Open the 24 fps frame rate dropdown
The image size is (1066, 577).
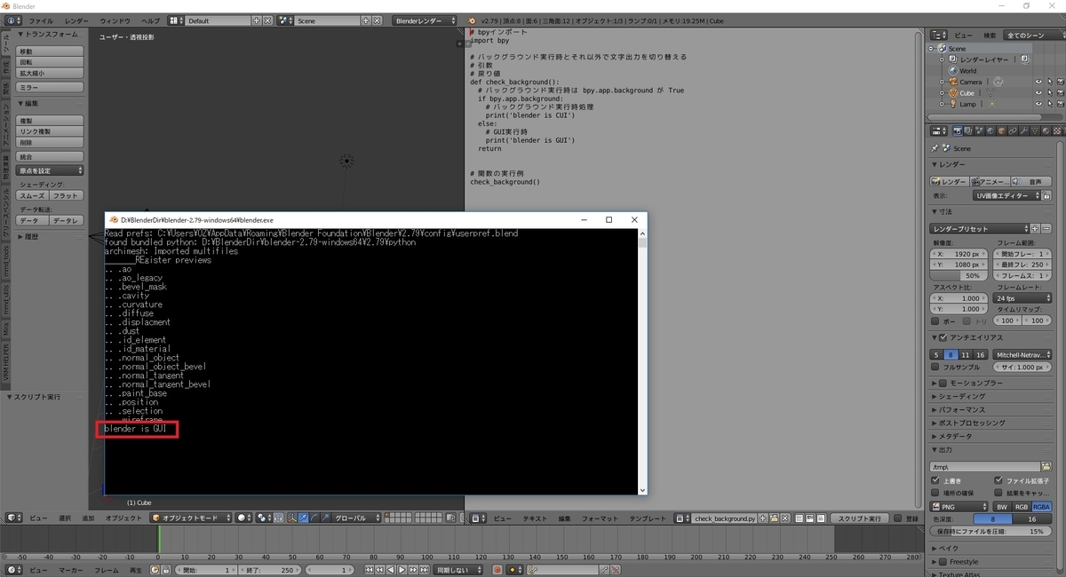1022,298
